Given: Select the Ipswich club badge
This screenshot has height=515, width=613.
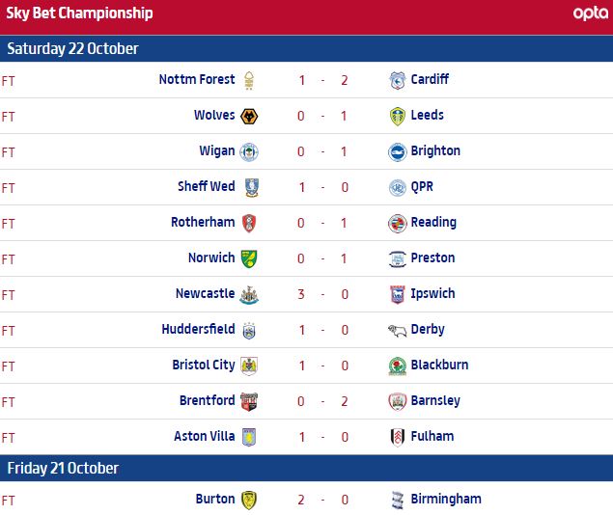Looking at the screenshot, I should (397, 294).
